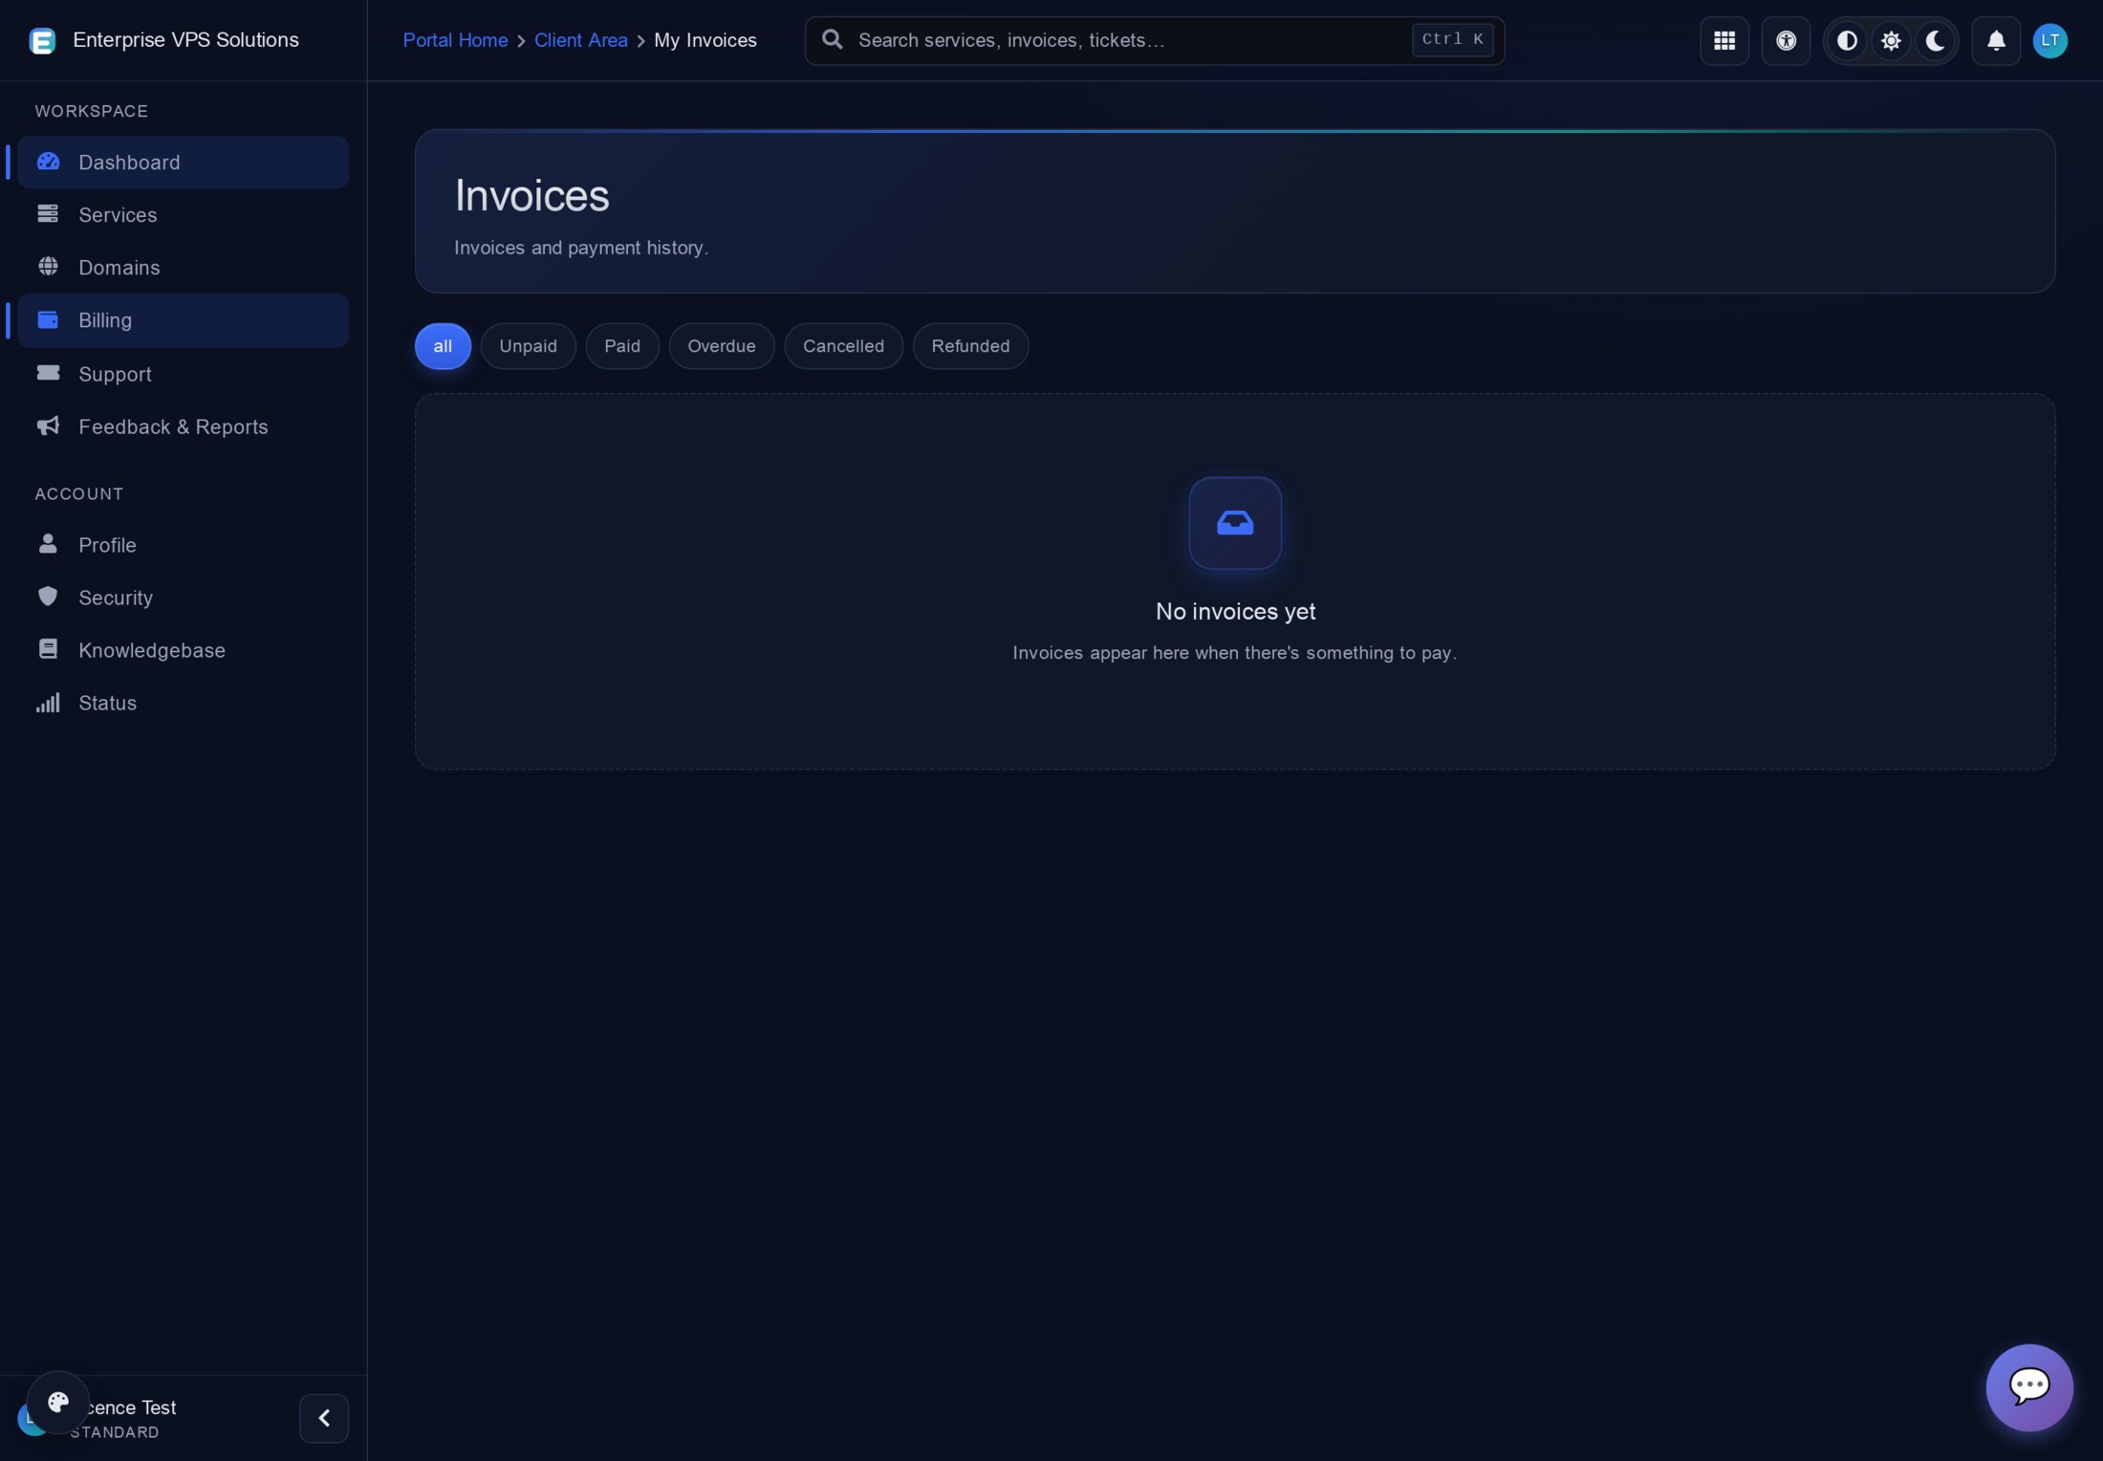Enable light theme with sun icon
Viewport: 2103px width, 1461px height.
point(1890,40)
